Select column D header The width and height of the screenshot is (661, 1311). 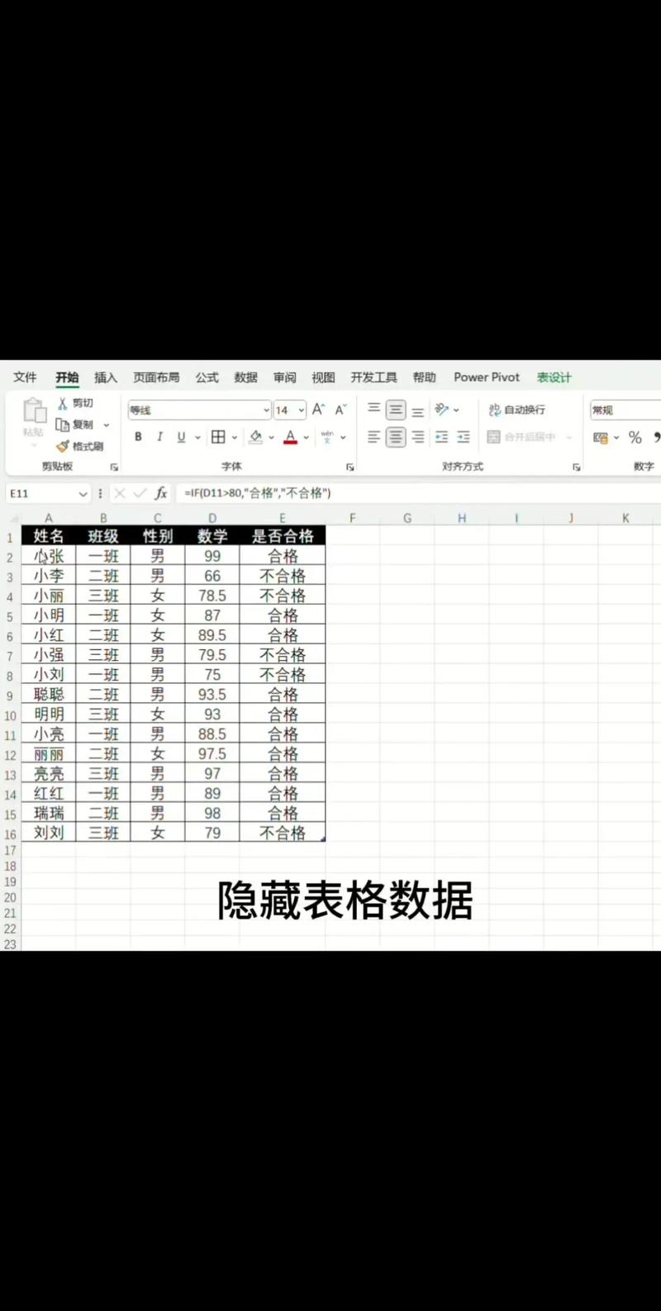pos(212,519)
